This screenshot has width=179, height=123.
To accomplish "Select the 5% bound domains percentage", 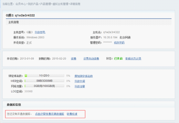I will pyautogui.click(x=68, y=76).
